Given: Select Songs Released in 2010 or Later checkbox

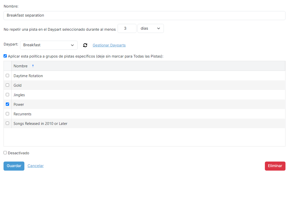Looking at the screenshot, I should point(7,123).
